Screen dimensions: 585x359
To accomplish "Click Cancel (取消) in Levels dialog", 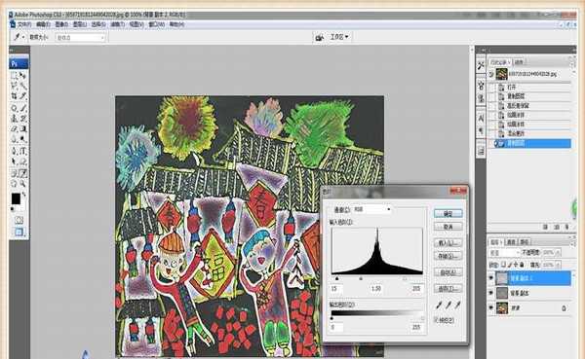I will point(448,227).
